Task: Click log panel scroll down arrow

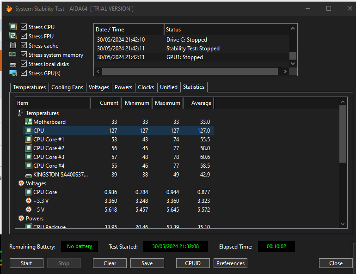Action: pyautogui.click(x=293, y=64)
